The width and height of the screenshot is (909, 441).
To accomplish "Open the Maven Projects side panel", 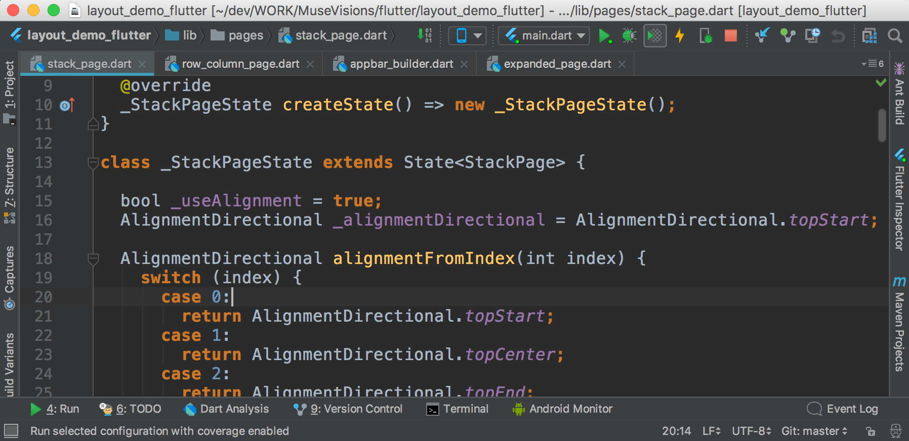I will click(899, 324).
